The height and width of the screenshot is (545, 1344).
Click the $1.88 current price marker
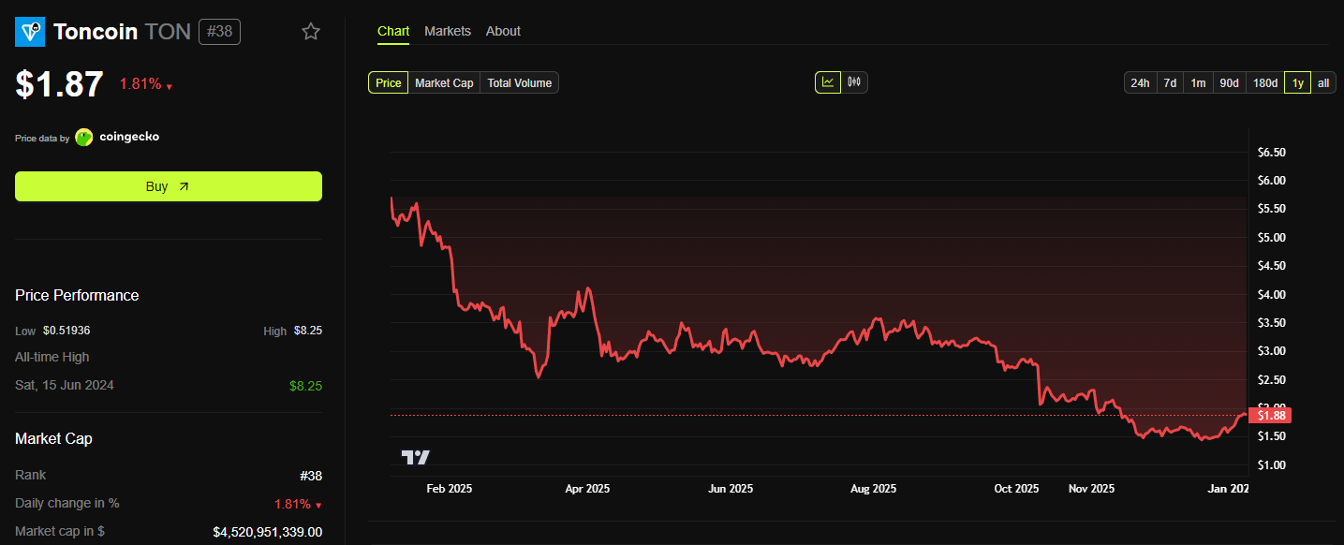pos(1270,415)
